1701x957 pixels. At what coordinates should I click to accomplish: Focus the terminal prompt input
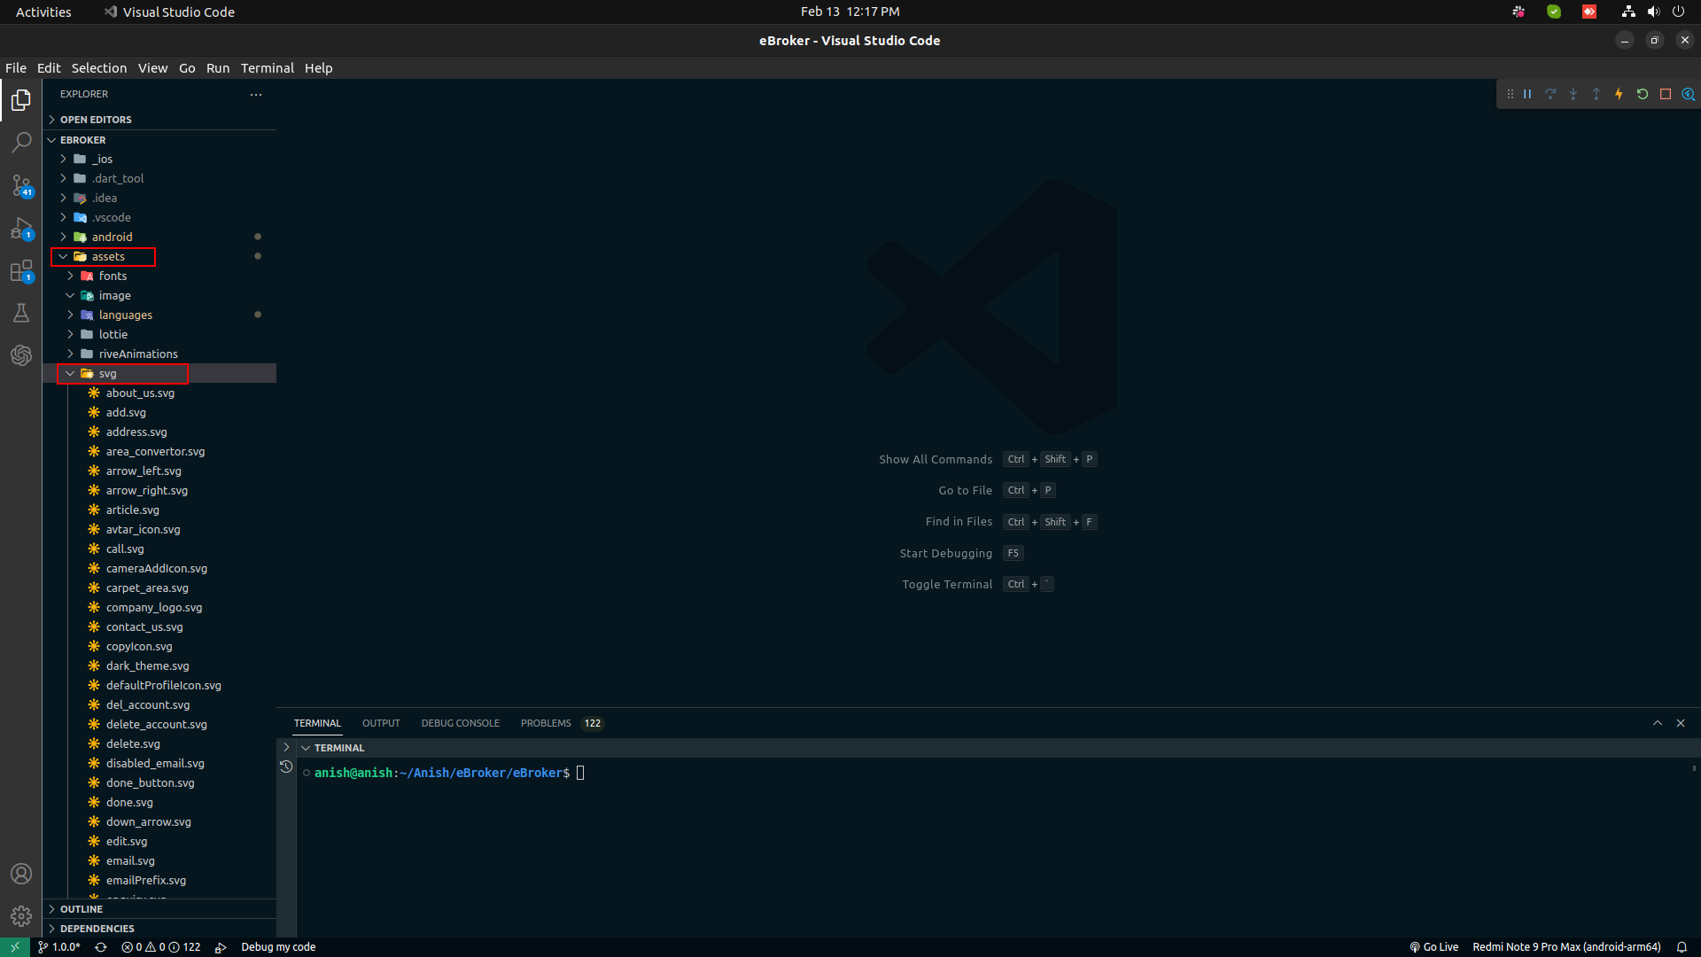(x=580, y=773)
